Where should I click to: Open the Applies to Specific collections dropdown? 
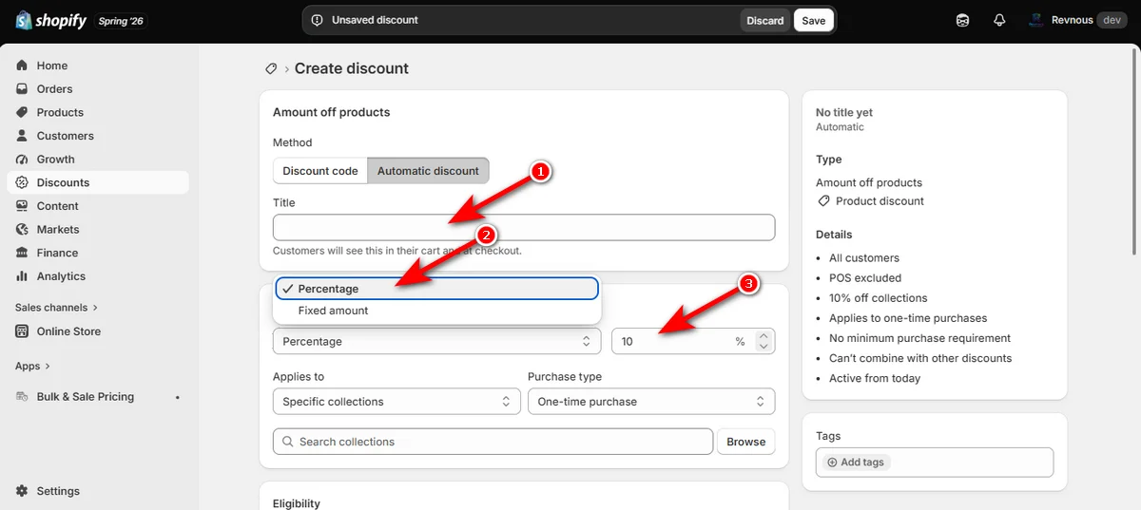[396, 402]
